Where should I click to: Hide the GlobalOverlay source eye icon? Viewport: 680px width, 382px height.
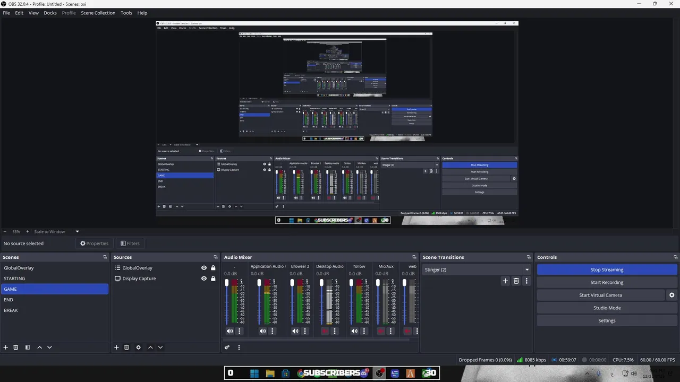pos(204,268)
